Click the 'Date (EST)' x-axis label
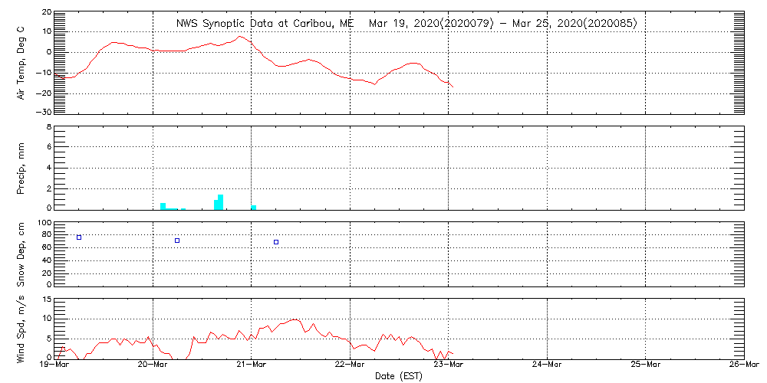The height and width of the screenshot is (383, 767). pyautogui.click(x=399, y=376)
